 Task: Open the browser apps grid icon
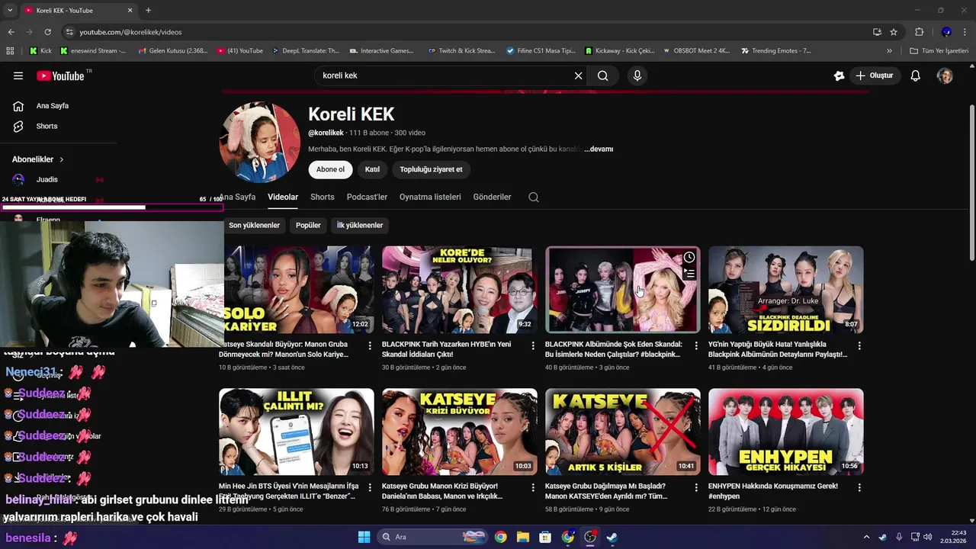coord(10,51)
